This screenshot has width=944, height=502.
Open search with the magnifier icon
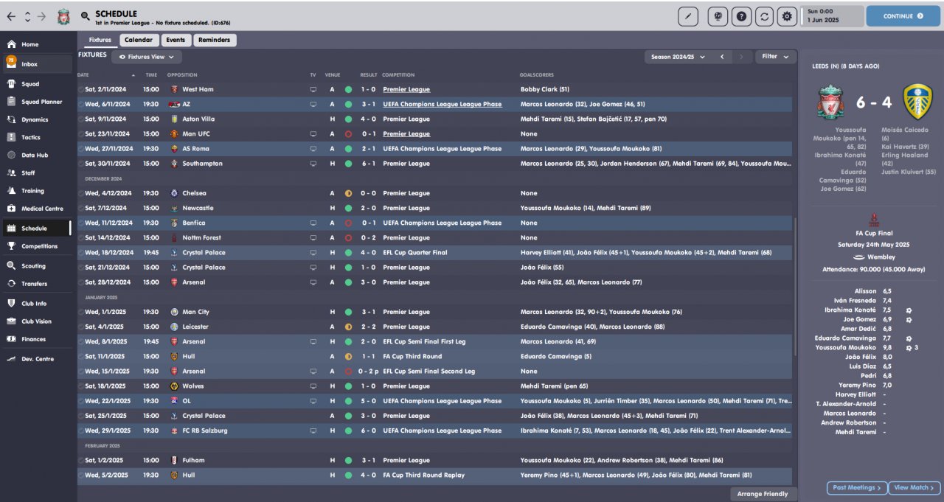pyautogui.click(x=86, y=15)
